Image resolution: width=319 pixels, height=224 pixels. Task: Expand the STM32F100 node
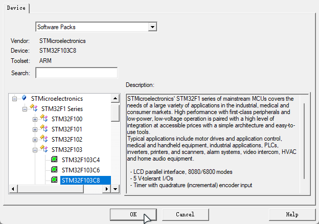[x=35, y=120]
